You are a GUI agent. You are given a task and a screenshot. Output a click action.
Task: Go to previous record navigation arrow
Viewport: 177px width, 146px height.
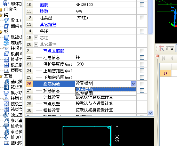[172, 58]
